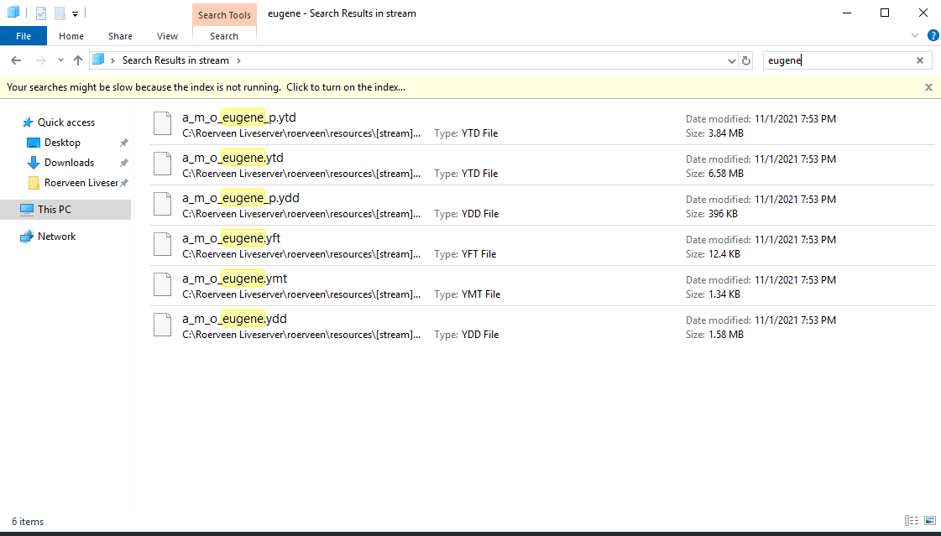Switch to Details view layout icon

[x=912, y=521]
